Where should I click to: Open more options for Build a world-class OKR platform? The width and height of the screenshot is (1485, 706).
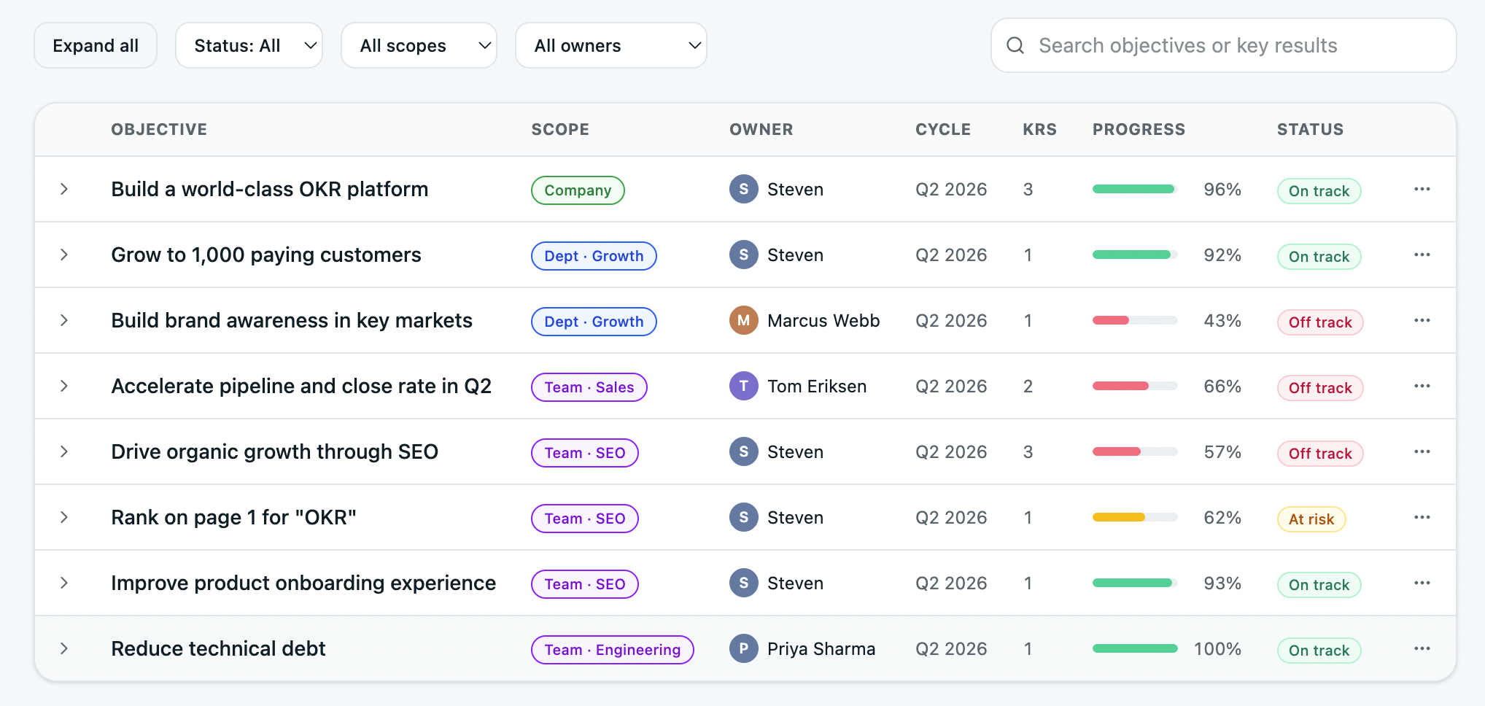tap(1422, 189)
